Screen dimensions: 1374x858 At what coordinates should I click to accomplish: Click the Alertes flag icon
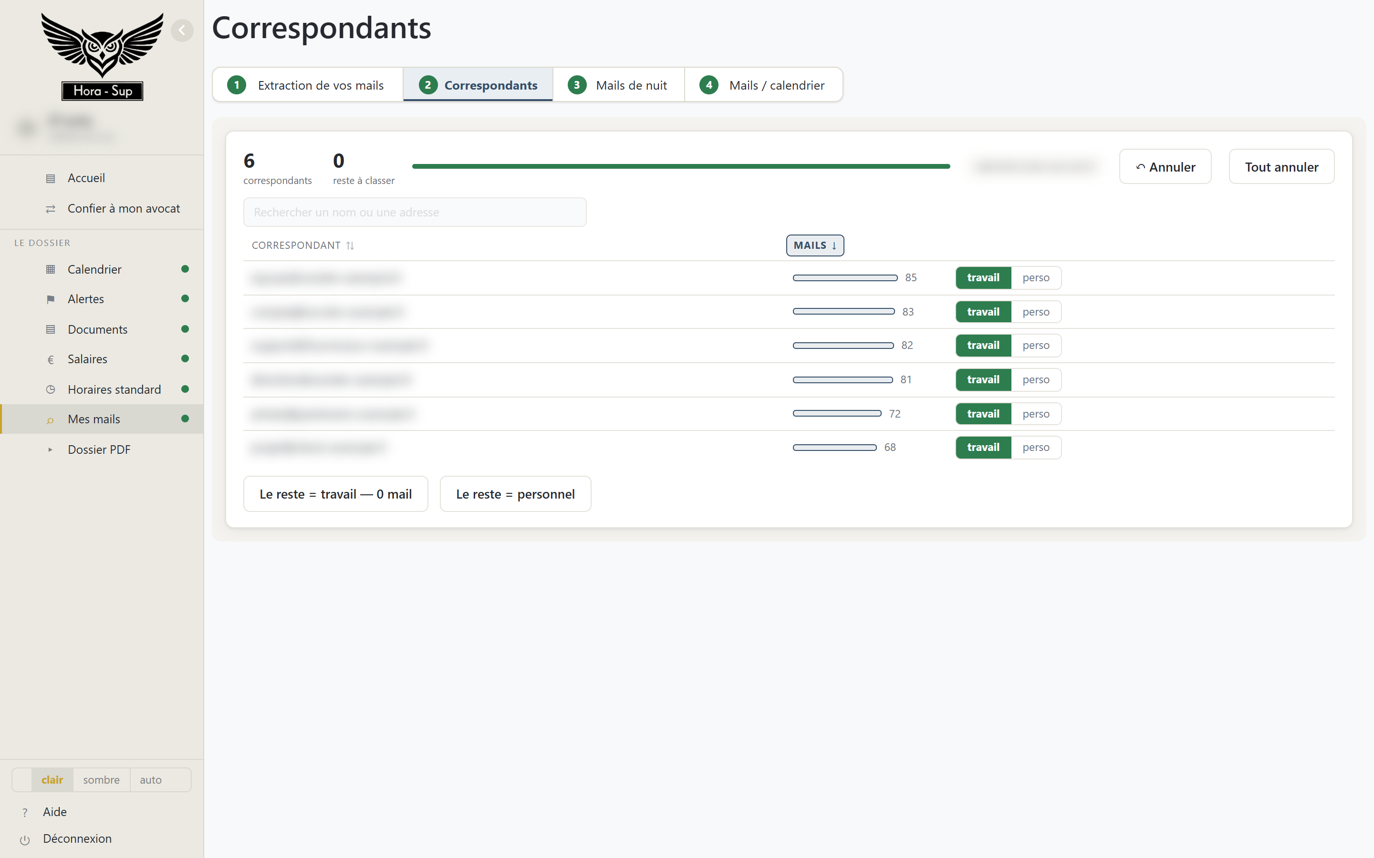click(51, 299)
